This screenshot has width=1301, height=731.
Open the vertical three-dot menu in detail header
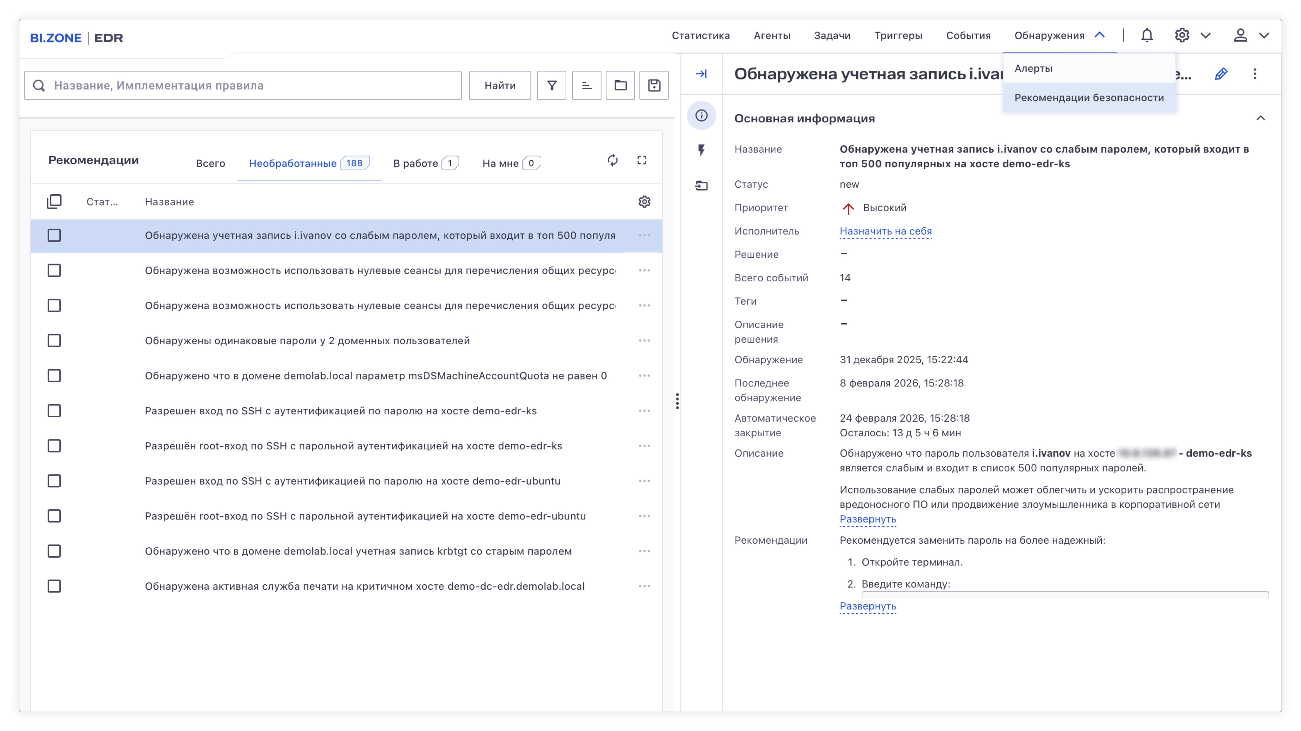[1255, 74]
